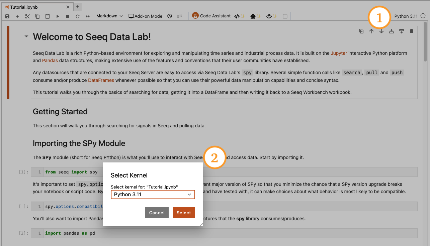Restart the kernel using the refresh icon
This screenshot has height=246, width=430.
point(77,16)
